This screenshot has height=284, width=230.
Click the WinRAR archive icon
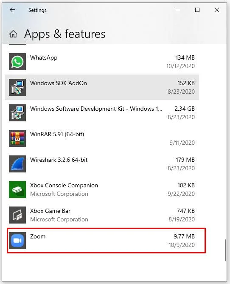[x=17, y=138]
